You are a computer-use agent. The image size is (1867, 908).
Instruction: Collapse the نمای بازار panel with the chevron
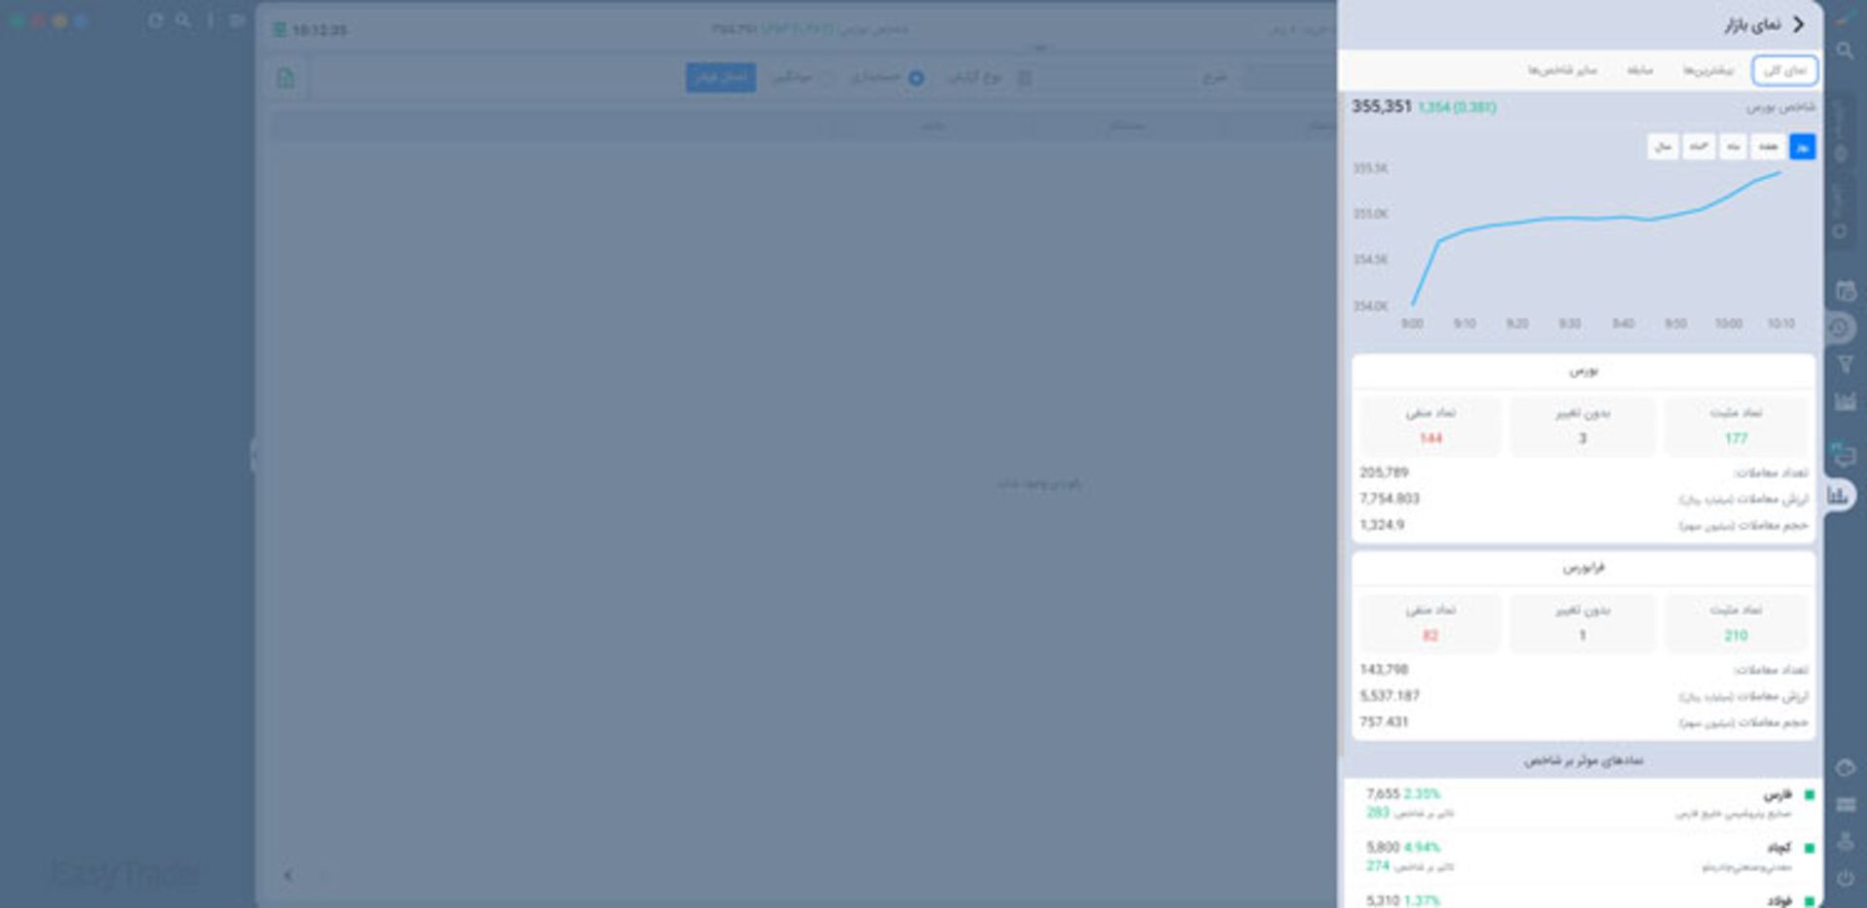coord(1798,24)
